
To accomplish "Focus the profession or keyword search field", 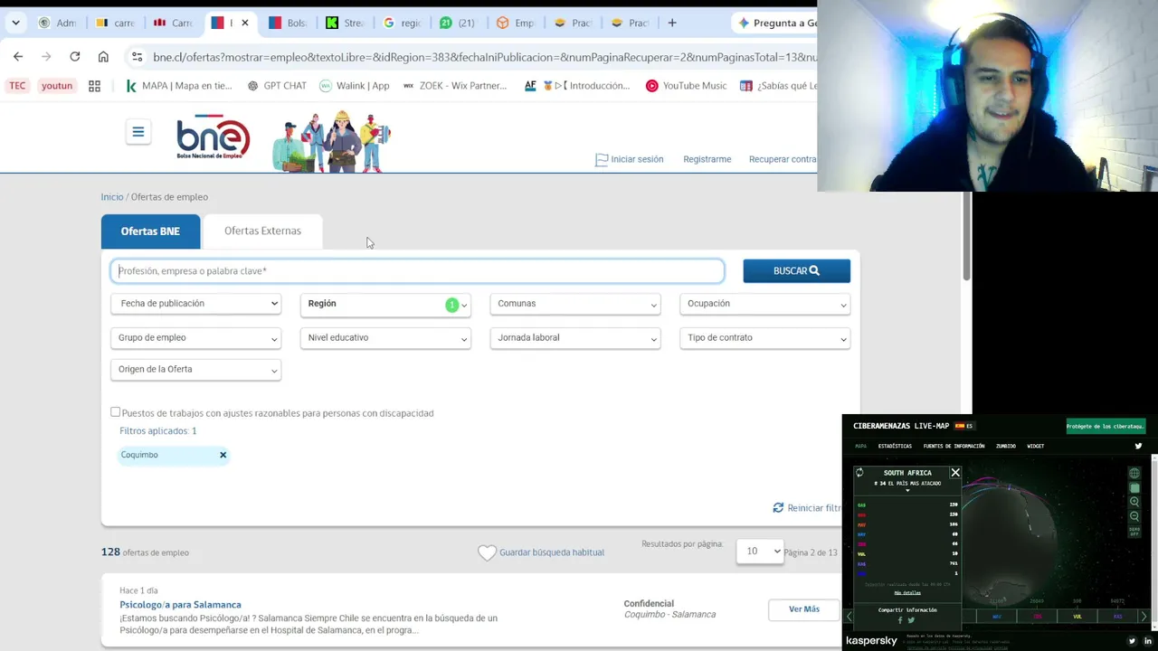I will tap(417, 271).
